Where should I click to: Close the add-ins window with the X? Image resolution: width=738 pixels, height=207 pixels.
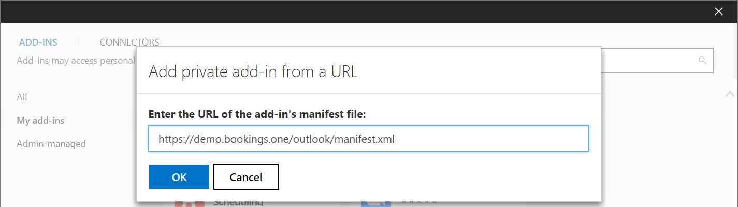coord(718,11)
